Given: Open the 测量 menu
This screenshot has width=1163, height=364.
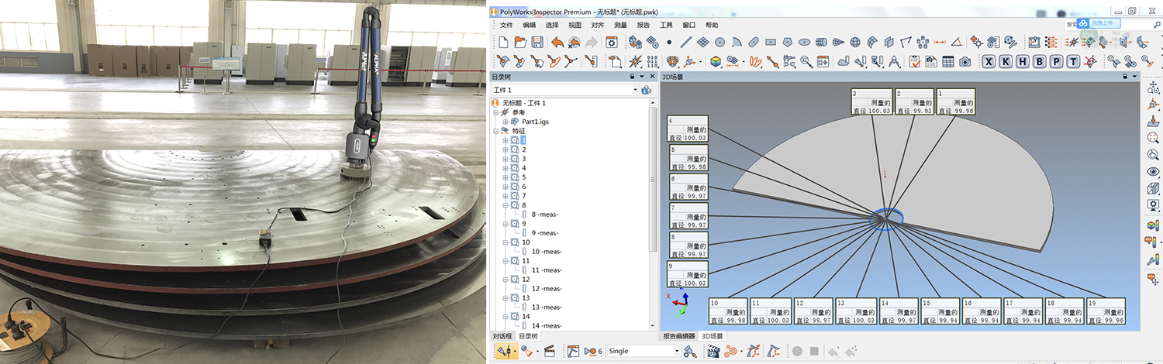Looking at the screenshot, I should 620,25.
